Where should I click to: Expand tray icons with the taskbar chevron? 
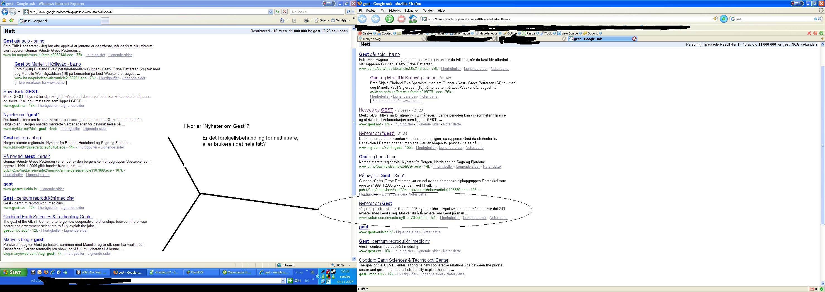(x=318, y=277)
